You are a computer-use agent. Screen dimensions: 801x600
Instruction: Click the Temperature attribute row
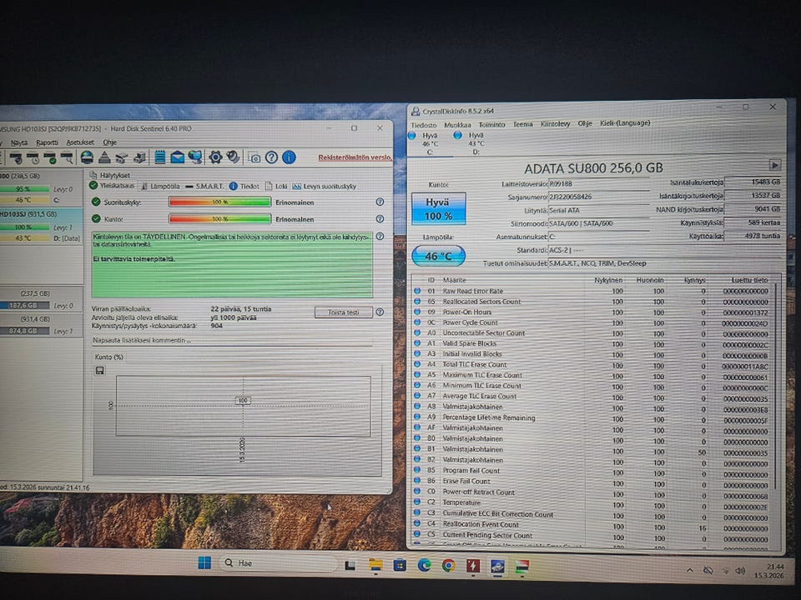(x=594, y=502)
